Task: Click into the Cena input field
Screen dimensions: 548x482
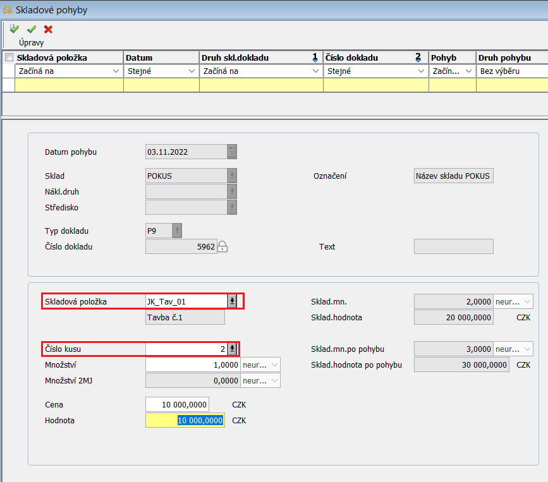Action: click(177, 404)
